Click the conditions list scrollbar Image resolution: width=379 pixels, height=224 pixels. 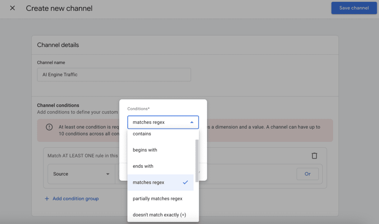tap(197, 156)
